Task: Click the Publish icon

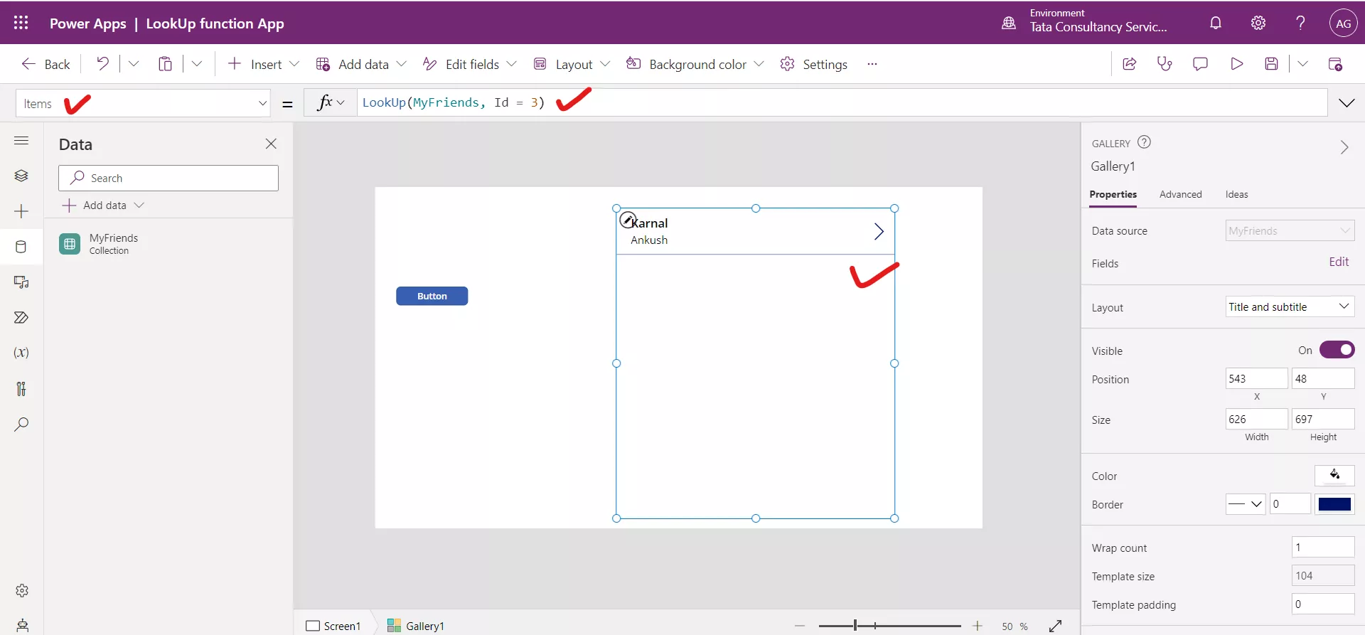Action: pos(1335,64)
